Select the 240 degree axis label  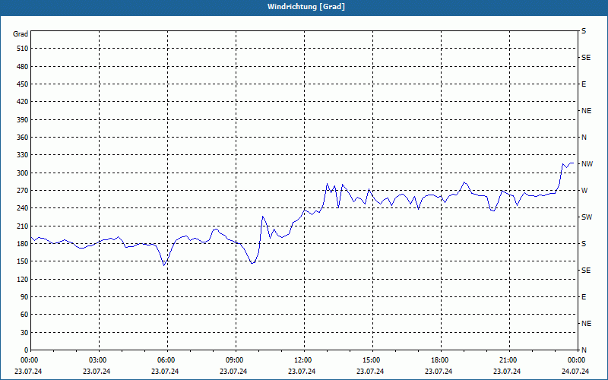22,207
